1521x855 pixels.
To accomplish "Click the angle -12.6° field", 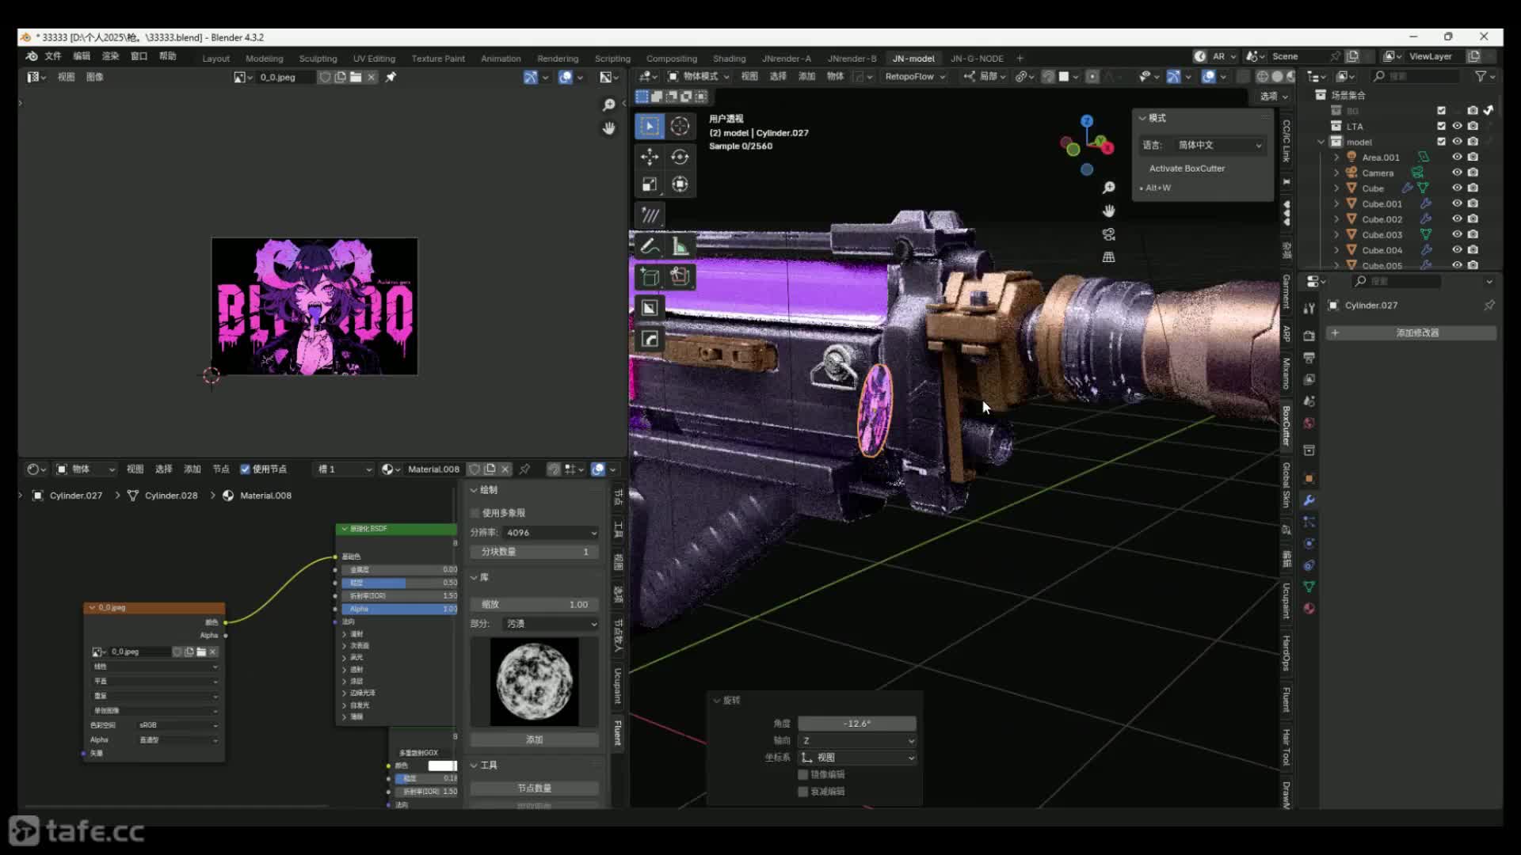I will coord(857,724).
